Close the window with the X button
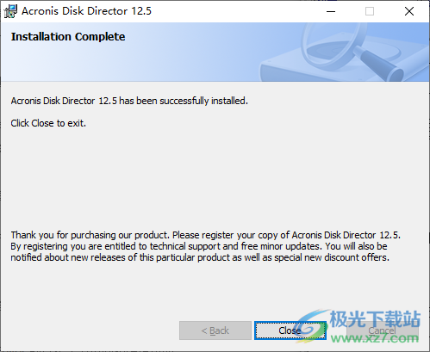This screenshot has height=352, width=430. [x=409, y=11]
